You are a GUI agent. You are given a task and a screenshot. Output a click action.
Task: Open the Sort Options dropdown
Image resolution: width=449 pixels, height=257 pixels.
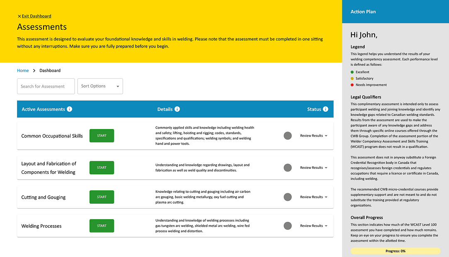[x=100, y=86]
